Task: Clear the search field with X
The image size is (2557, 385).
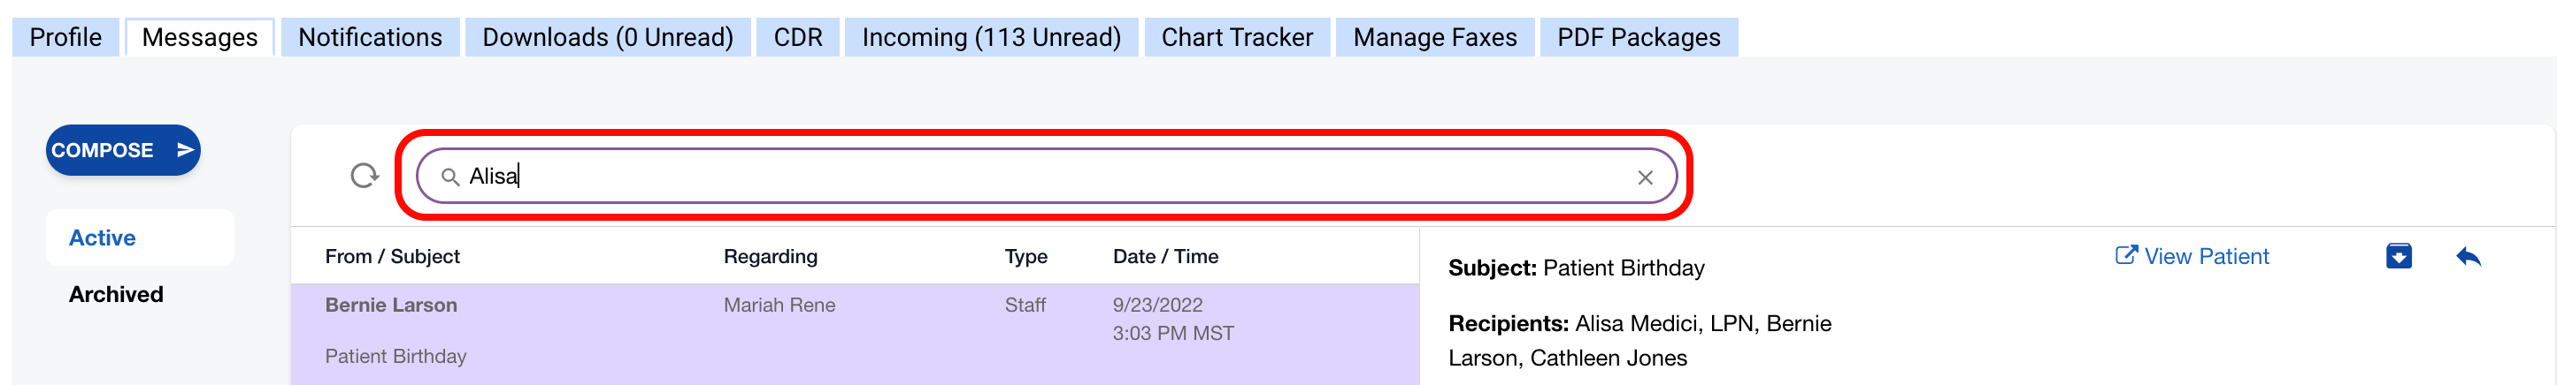Action: point(1645,178)
